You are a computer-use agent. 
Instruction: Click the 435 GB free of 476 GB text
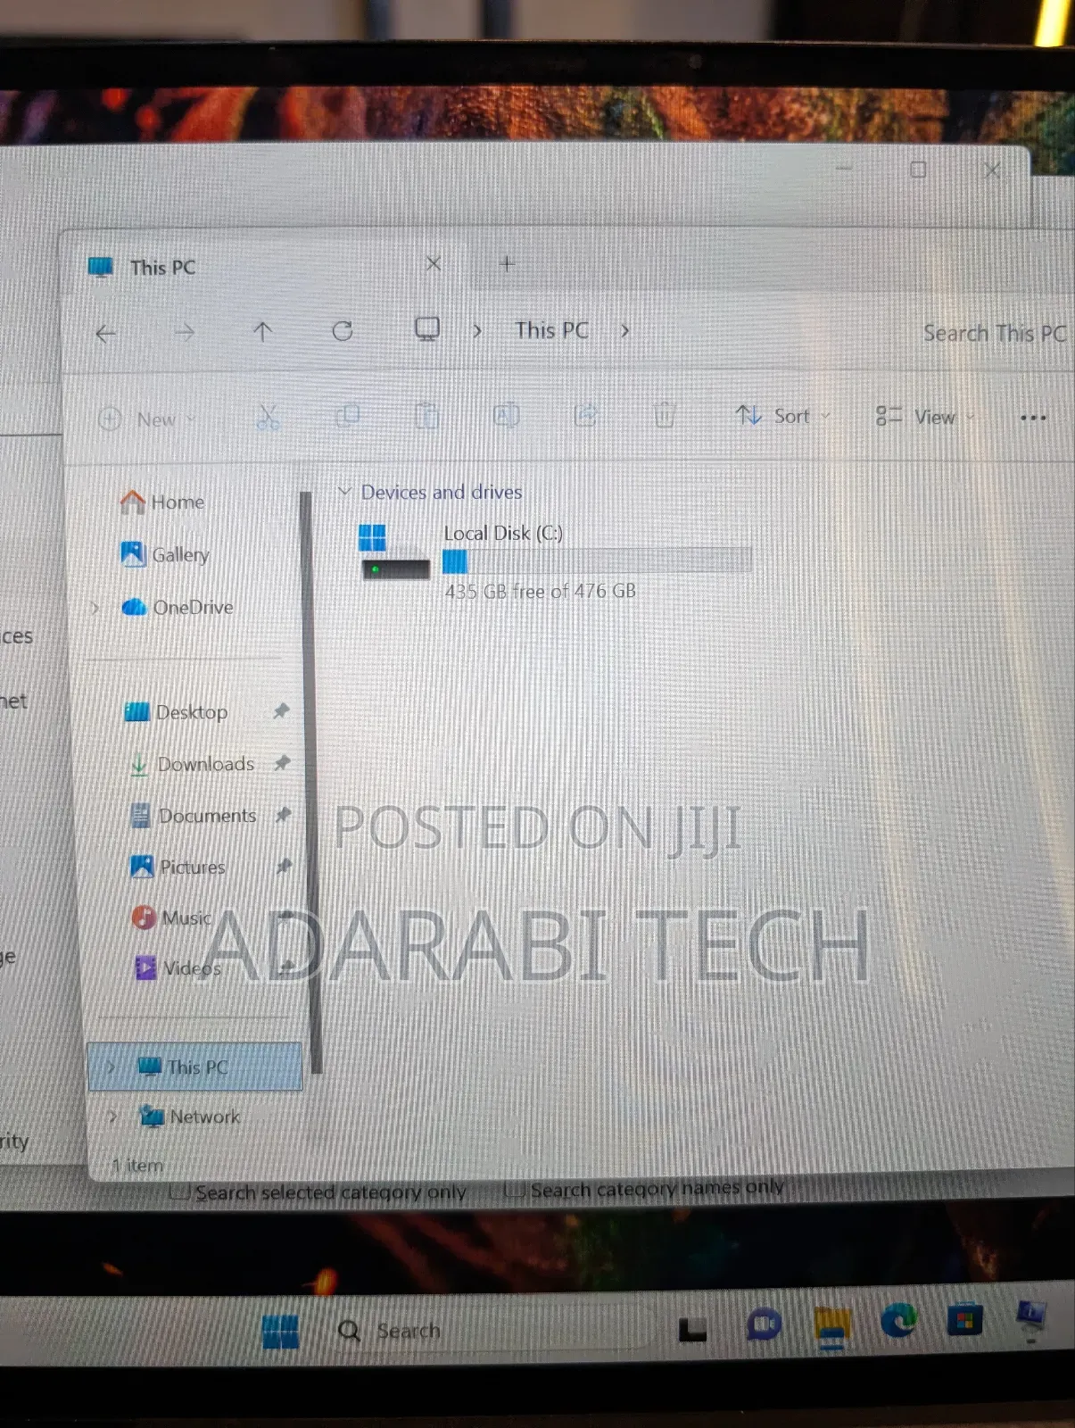541,591
